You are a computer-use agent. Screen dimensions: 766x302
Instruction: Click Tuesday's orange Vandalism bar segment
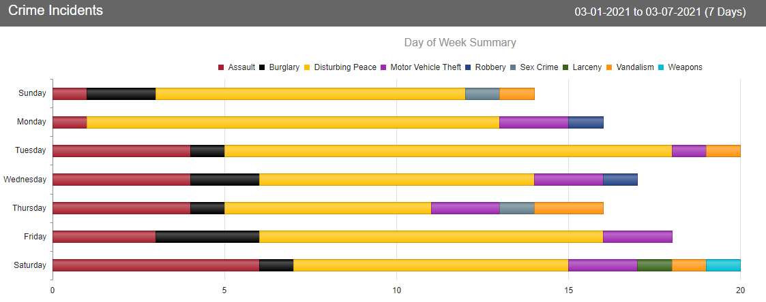723,151
